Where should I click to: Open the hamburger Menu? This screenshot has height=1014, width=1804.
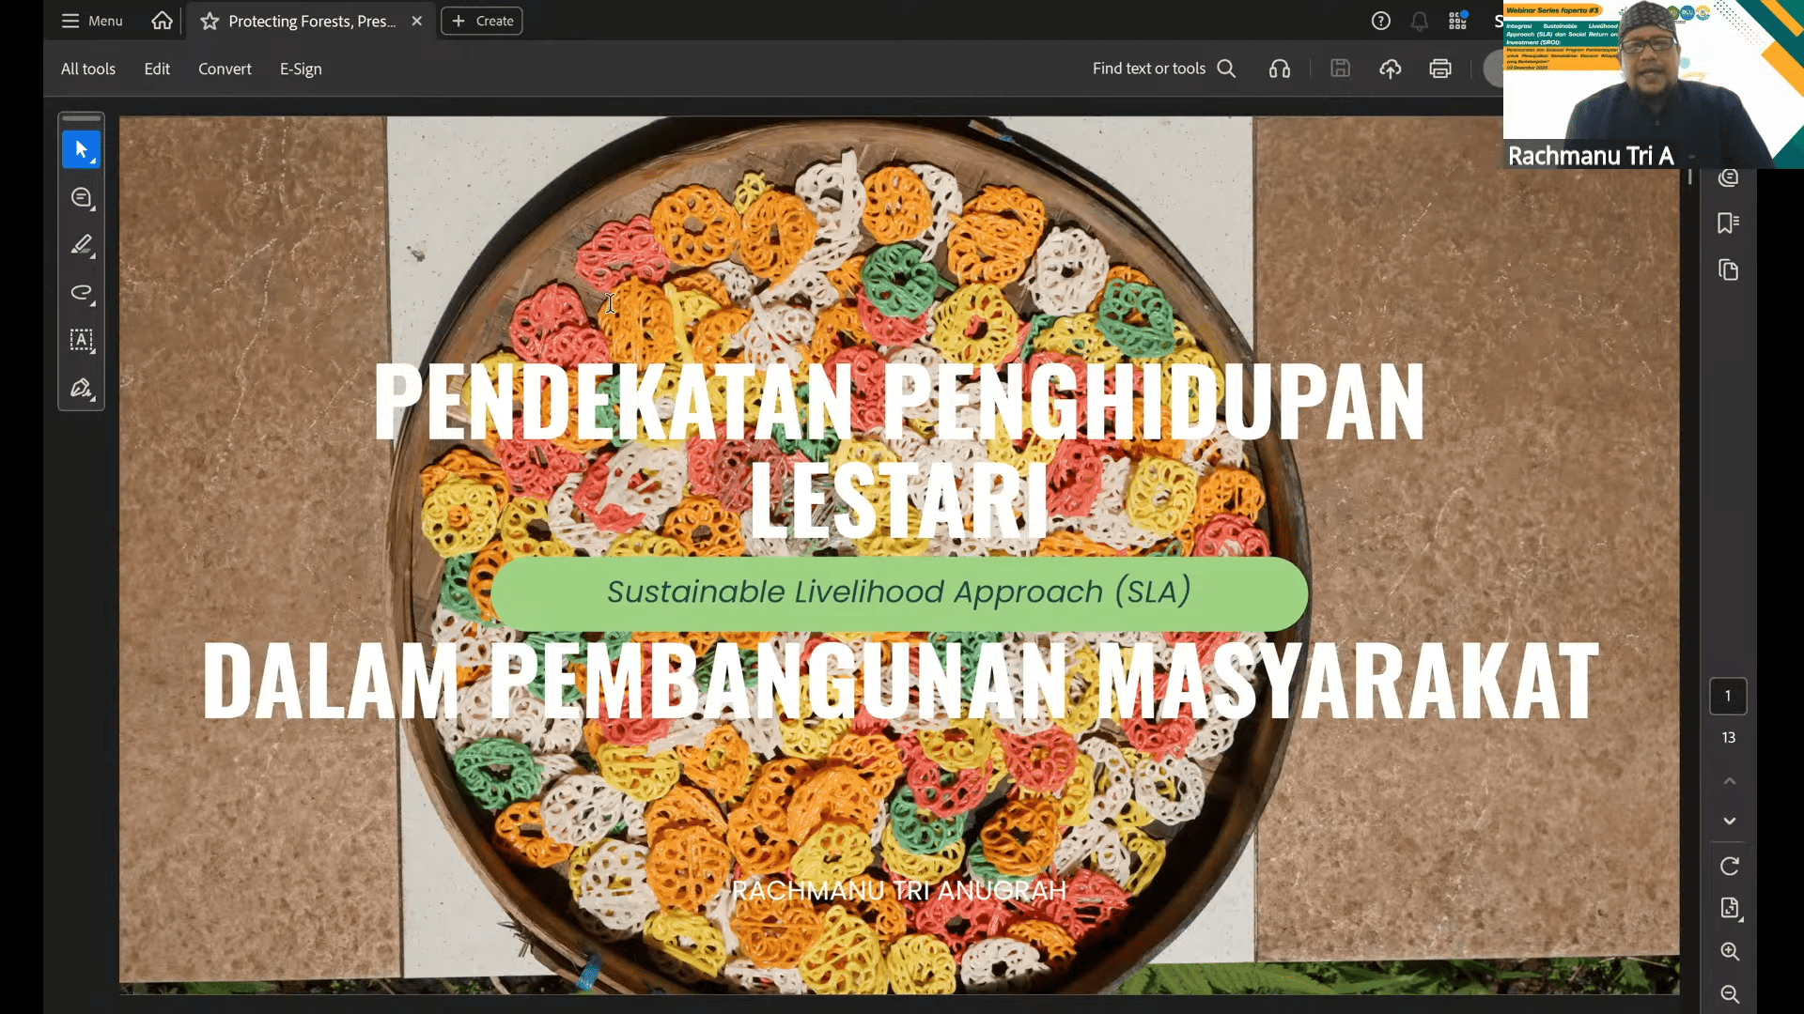click(91, 21)
